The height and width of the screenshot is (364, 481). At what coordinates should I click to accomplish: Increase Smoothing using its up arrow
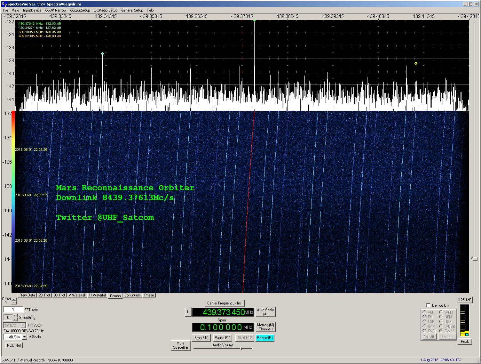point(15,316)
